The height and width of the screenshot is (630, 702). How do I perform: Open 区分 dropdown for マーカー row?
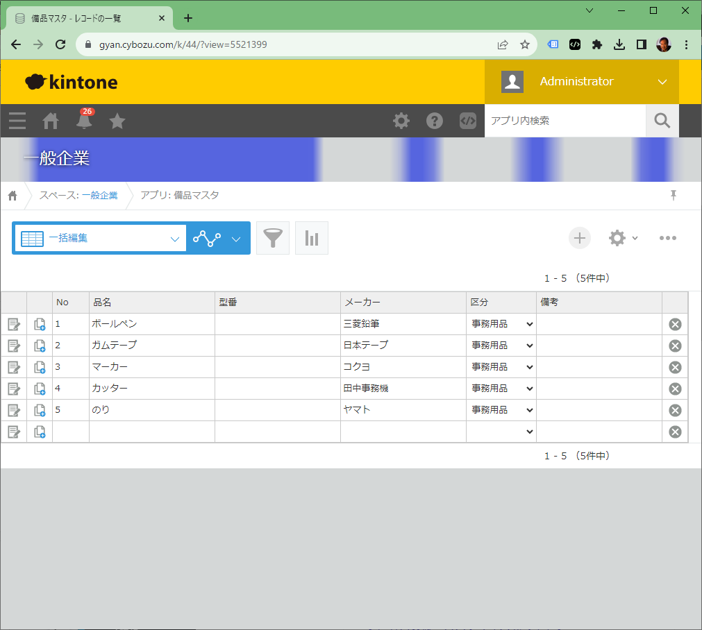[501, 367]
